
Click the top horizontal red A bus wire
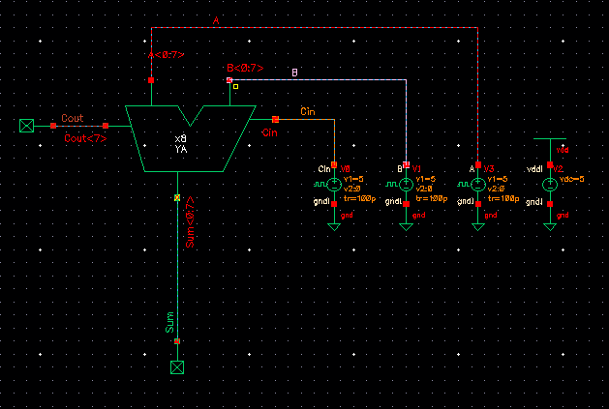click(x=315, y=27)
